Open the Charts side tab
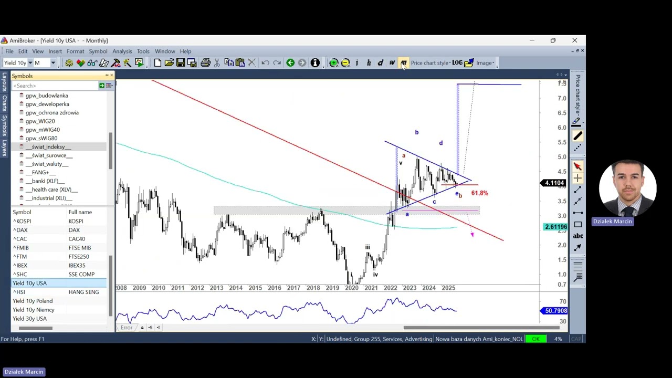This screenshot has height=378, width=672. pos(4,103)
